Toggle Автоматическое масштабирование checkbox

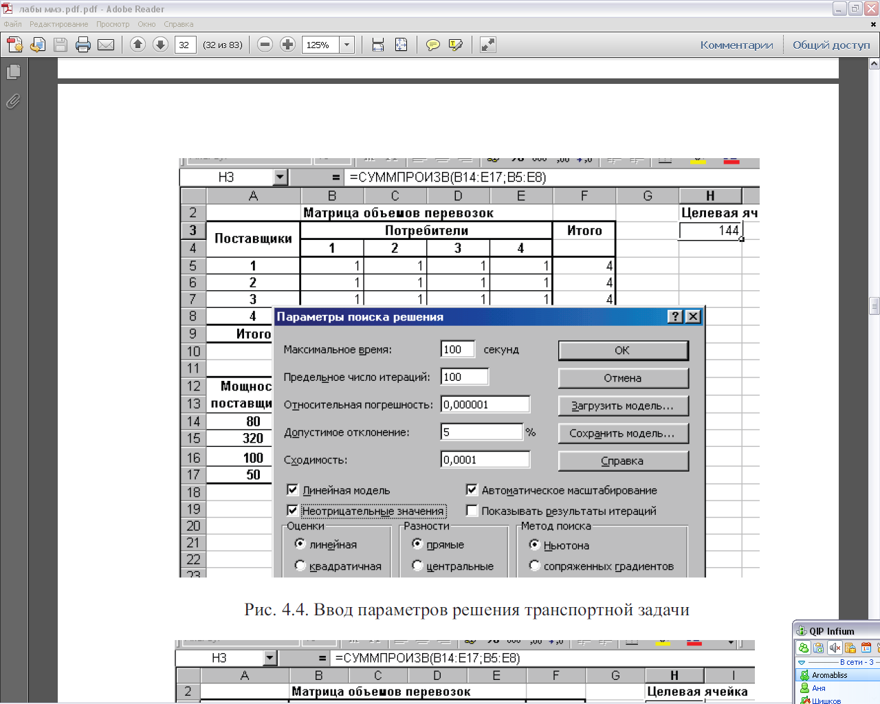coord(472,489)
